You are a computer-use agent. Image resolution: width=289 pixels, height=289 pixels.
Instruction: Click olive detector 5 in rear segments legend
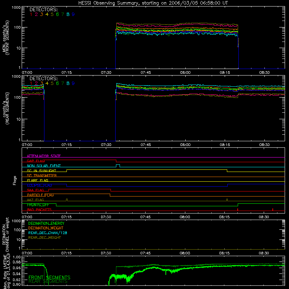click(x=52, y=83)
